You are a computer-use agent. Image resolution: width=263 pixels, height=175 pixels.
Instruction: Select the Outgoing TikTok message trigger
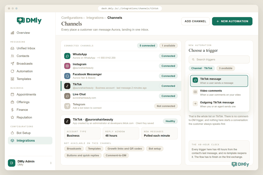[x=219, y=104]
